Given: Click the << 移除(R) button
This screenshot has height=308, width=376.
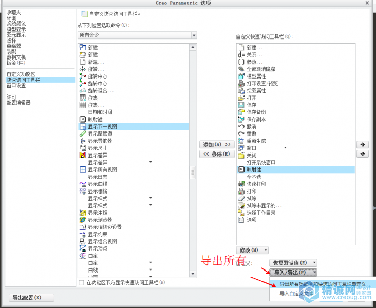Looking at the screenshot, I should click(x=217, y=154).
